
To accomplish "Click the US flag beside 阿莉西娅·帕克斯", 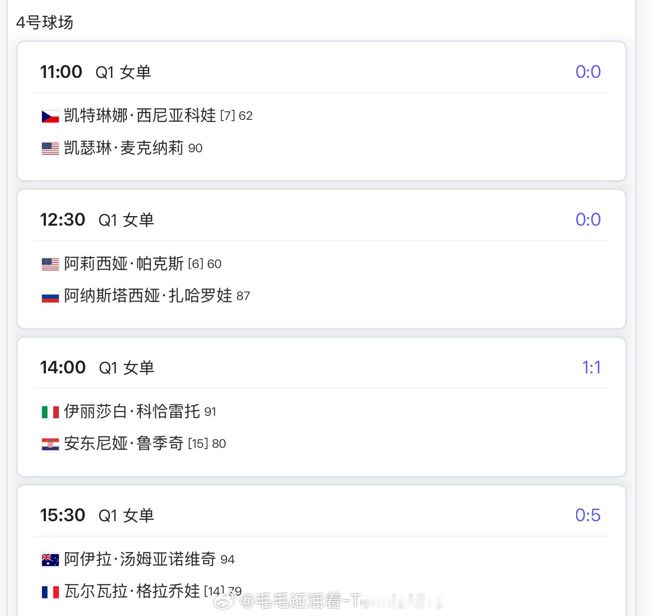I will pyautogui.click(x=50, y=264).
